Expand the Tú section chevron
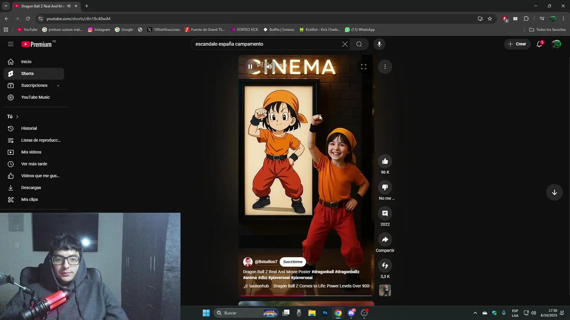Screen dimensions: 570x320 coord(17,117)
